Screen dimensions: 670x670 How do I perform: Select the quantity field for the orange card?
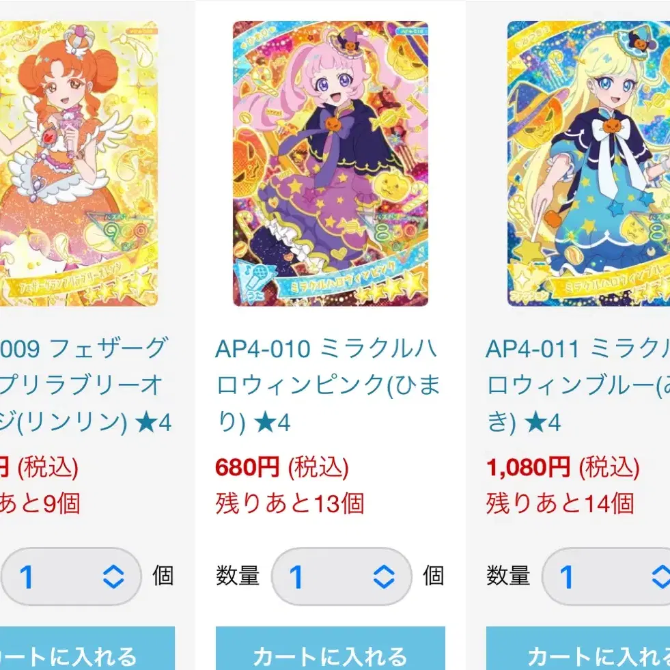[71, 576]
